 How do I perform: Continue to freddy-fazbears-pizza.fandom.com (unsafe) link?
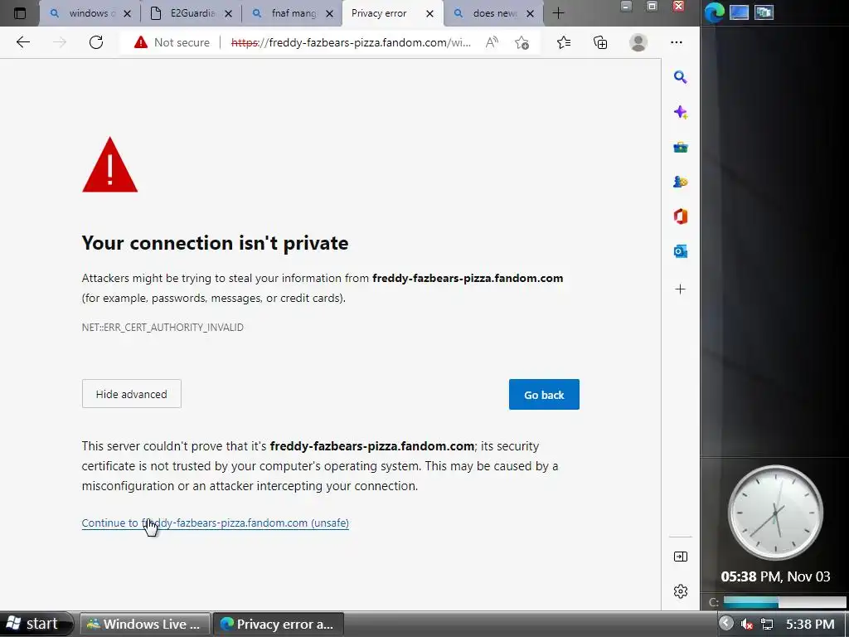tap(215, 523)
